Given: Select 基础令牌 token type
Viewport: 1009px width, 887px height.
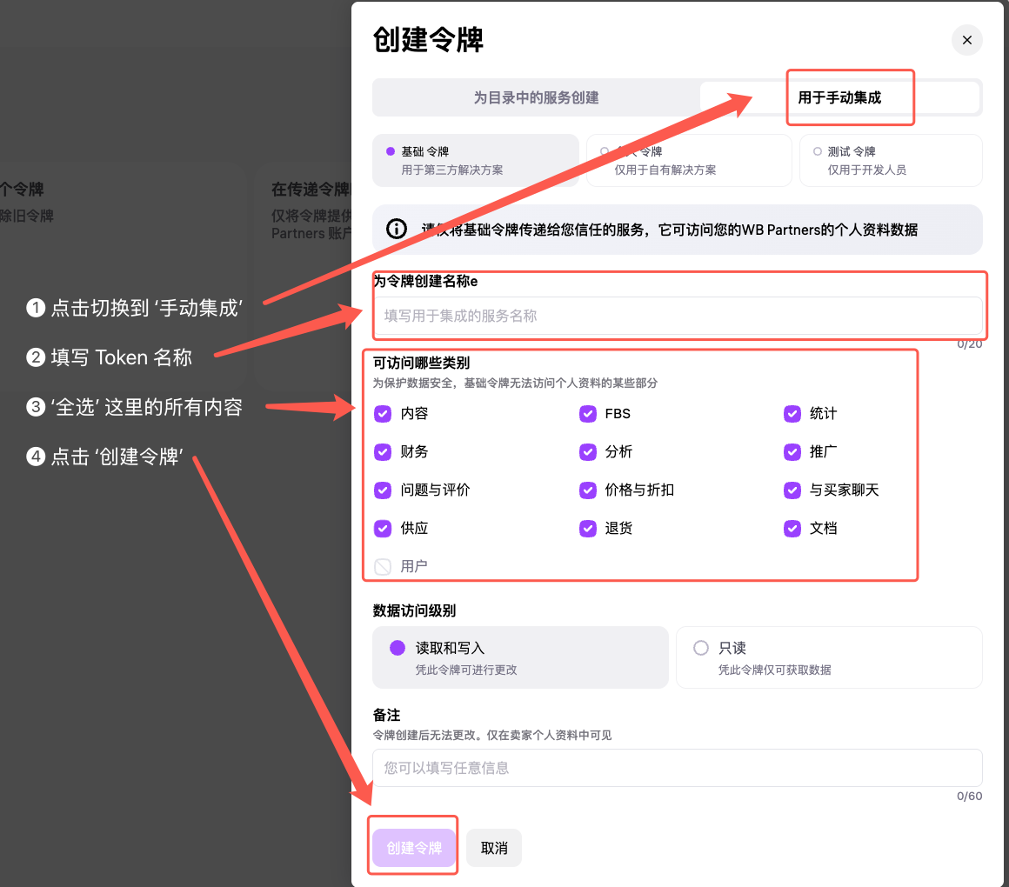Looking at the screenshot, I should tap(476, 160).
